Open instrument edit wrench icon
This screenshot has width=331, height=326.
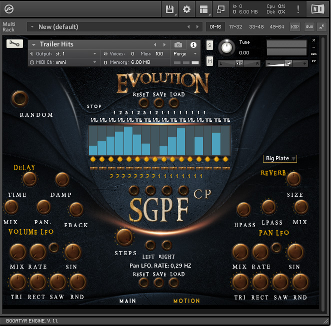14,44
